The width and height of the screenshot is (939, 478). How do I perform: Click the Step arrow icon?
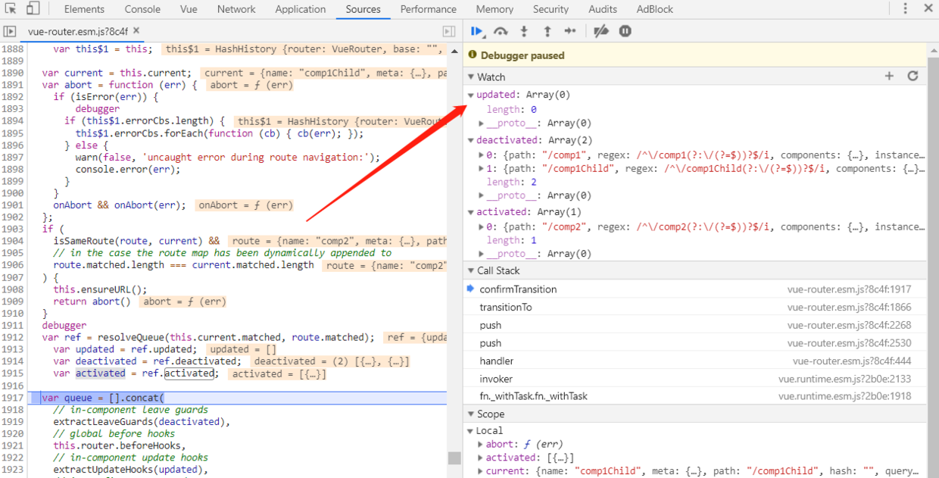pos(570,31)
